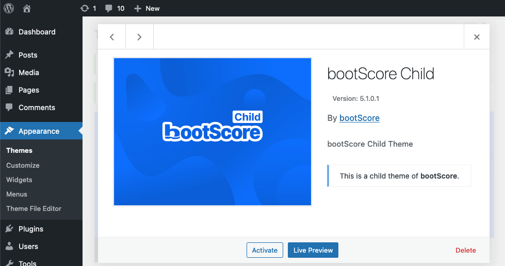Click the plus New content button
The height and width of the screenshot is (266, 505).
click(x=147, y=8)
